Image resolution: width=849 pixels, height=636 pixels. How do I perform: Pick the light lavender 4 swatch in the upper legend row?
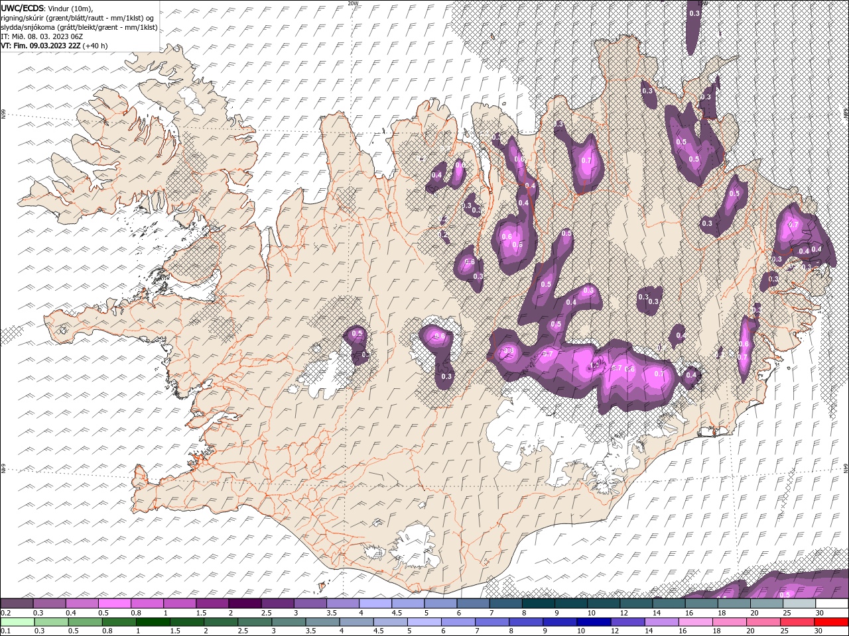click(375, 604)
